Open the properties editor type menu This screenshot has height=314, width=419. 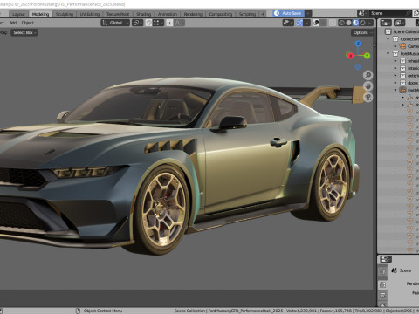[386, 259]
